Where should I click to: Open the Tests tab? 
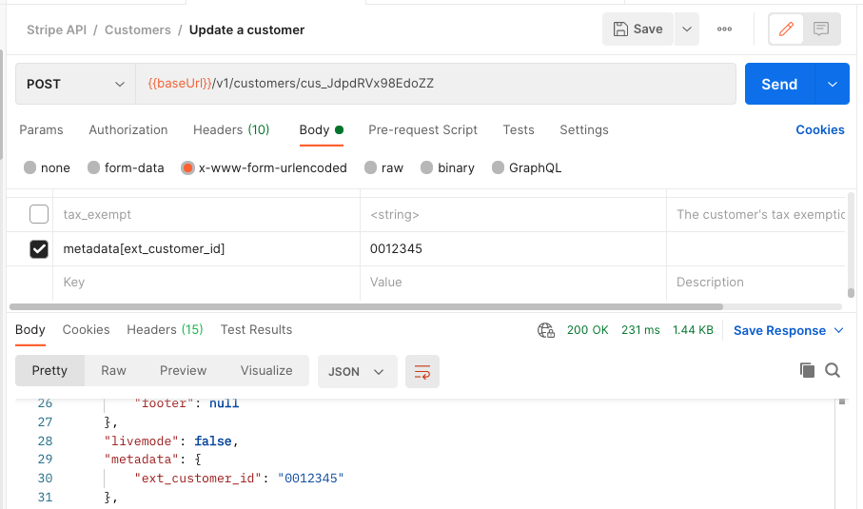[519, 129]
